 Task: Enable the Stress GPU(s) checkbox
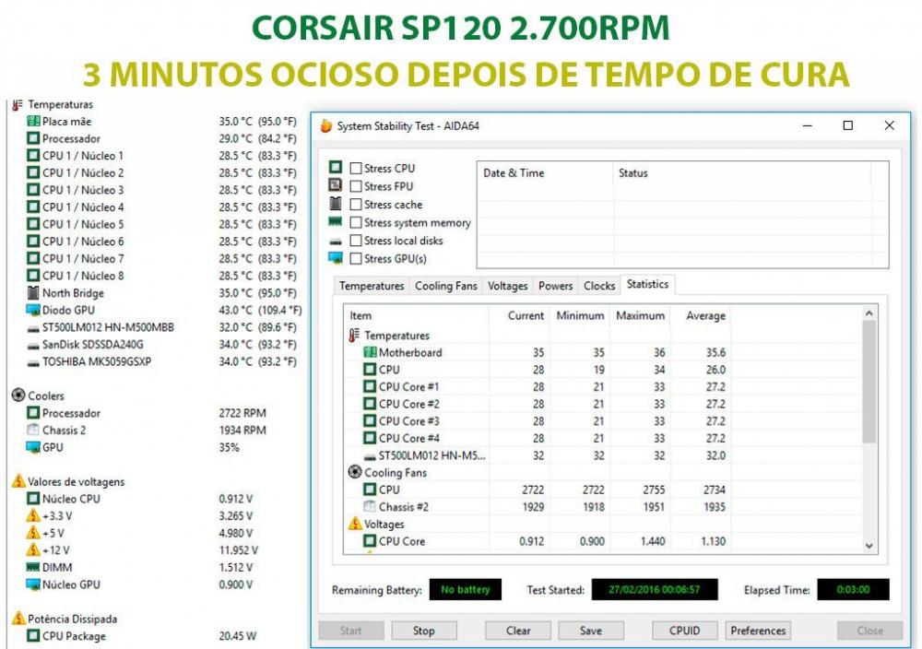point(356,258)
